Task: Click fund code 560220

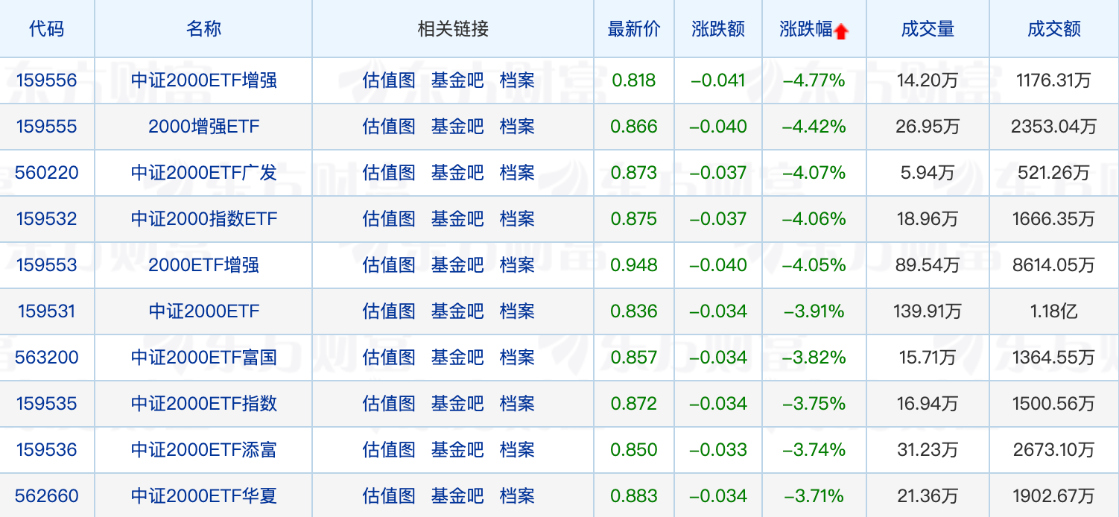Action: point(47,172)
